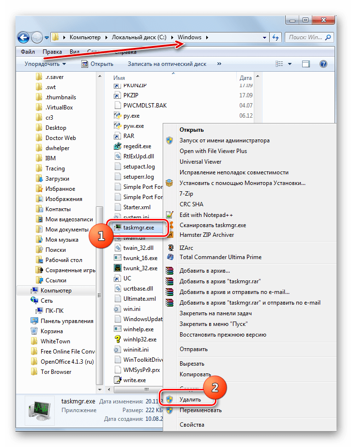Open the address bar history dropdown
Image resolution: width=352 pixels, height=447 pixels.
[264, 37]
